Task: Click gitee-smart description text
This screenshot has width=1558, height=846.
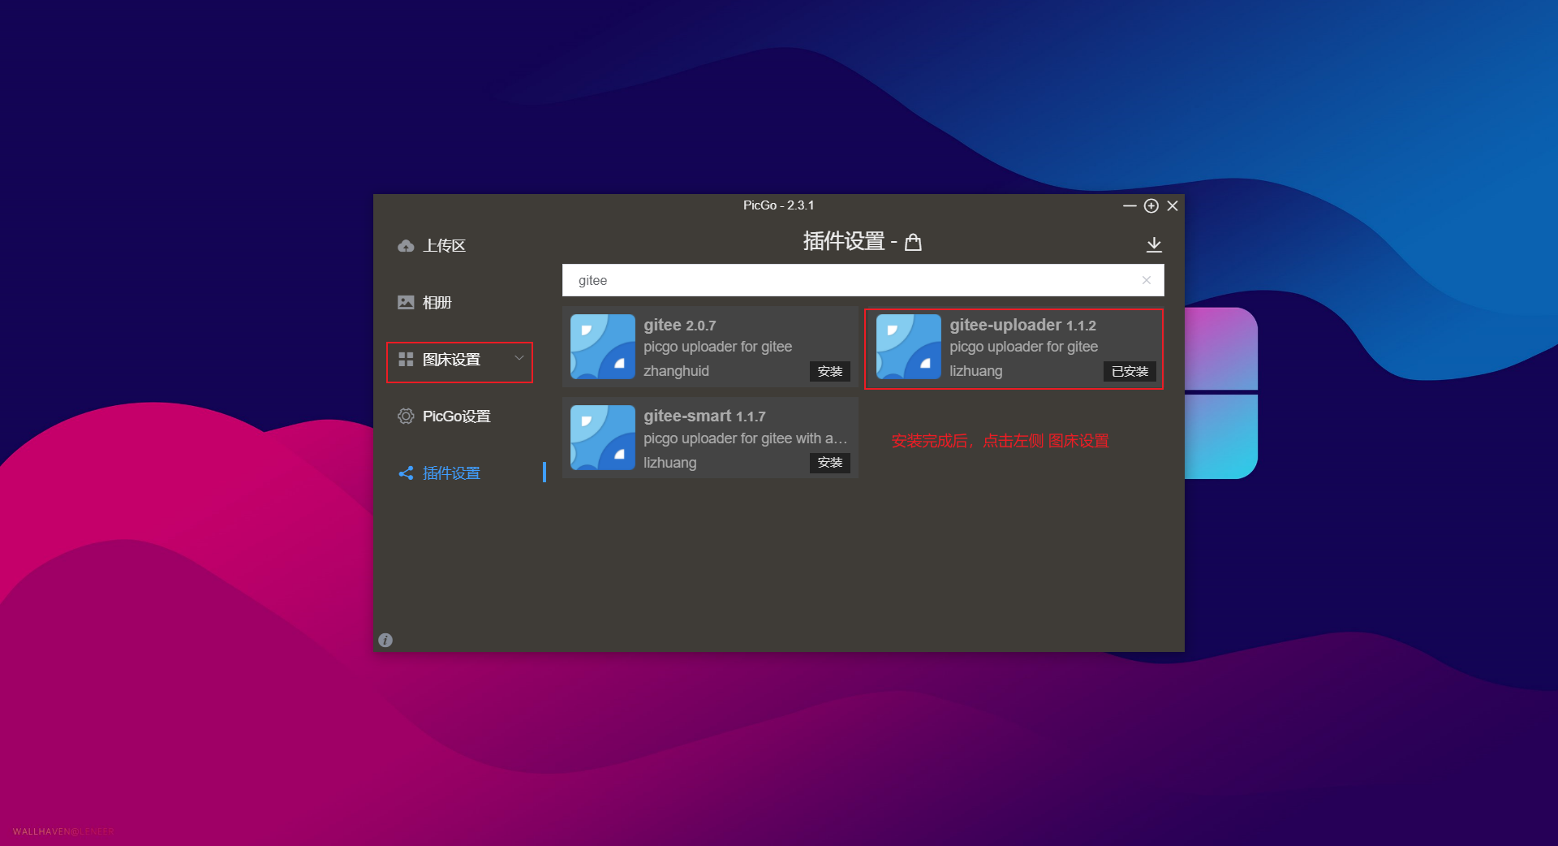Action: click(x=745, y=438)
